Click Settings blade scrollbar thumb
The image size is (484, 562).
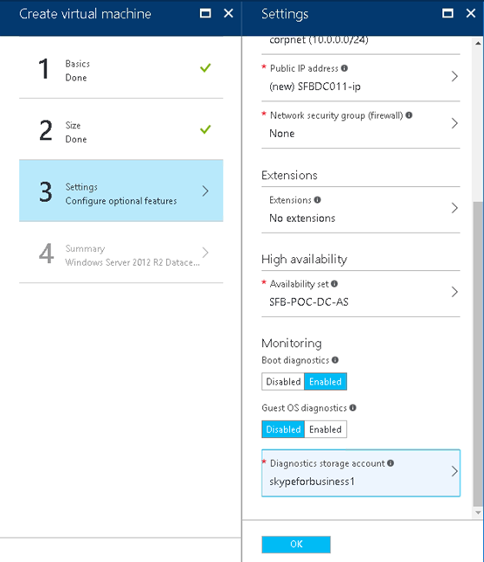pos(478,353)
